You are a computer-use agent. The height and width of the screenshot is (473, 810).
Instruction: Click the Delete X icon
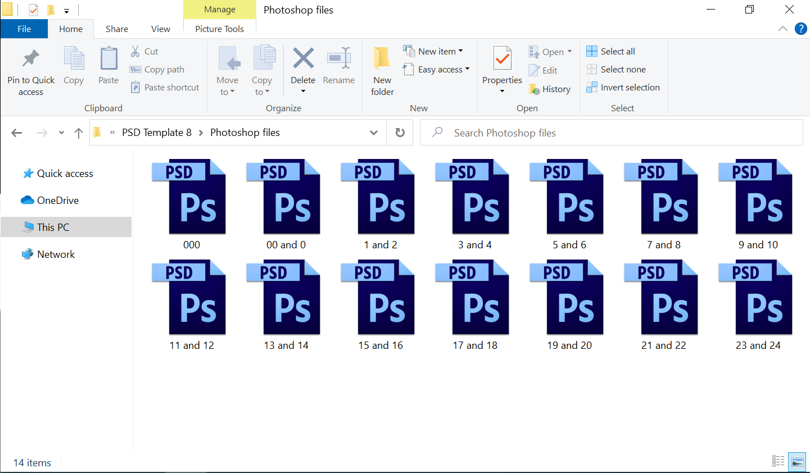(x=303, y=58)
